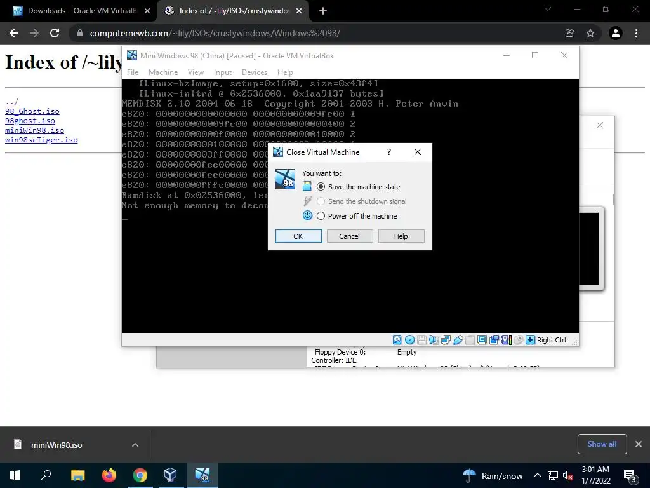Image resolution: width=650 pixels, height=488 pixels.
Task: Close the Close Virtual Machine dialog
Action: [418, 152]
